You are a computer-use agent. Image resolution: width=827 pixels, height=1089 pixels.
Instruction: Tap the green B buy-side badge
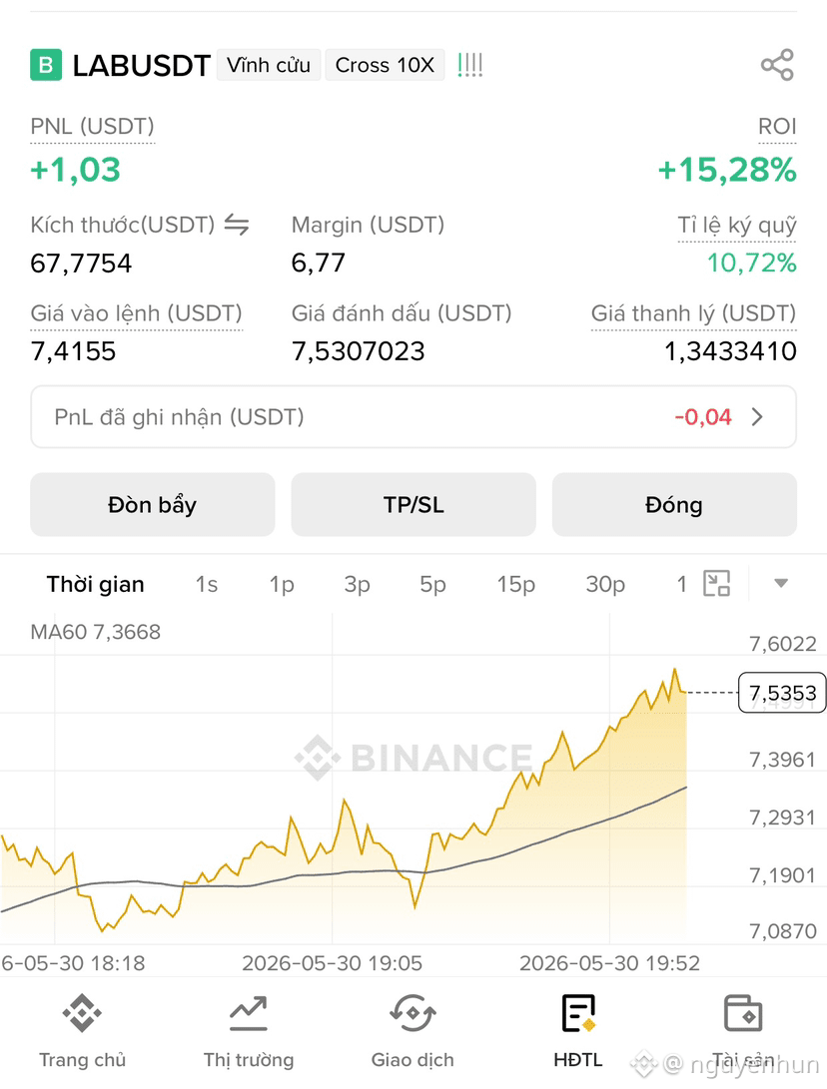46,65
